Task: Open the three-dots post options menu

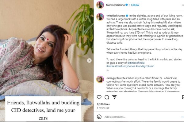Action: pyautogui.click(x=183, y=5)
